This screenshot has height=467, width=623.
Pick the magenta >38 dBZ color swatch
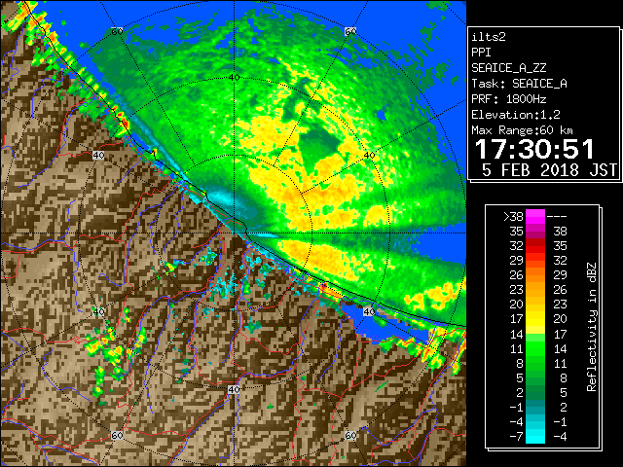535,217
